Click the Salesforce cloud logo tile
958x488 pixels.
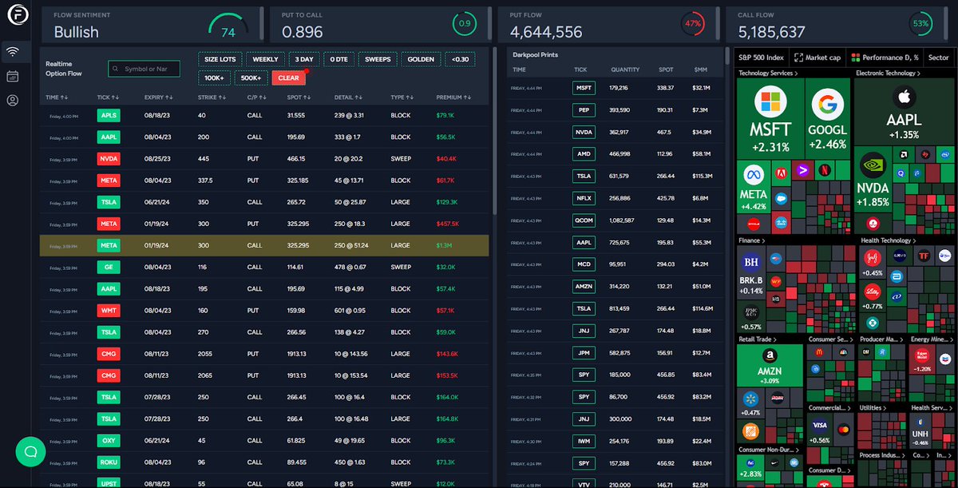coord(782,199)
